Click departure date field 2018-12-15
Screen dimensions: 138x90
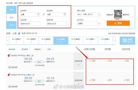(x=30, y=23)
